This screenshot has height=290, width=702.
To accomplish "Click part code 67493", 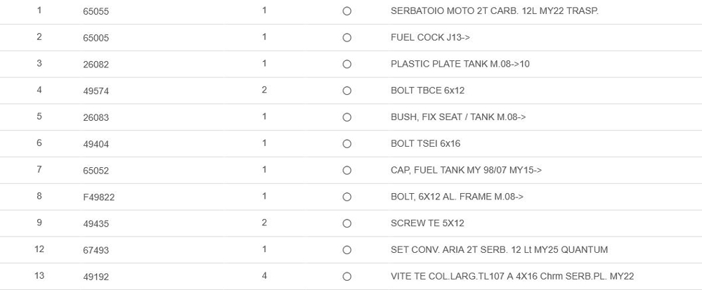I will (96, 250).
